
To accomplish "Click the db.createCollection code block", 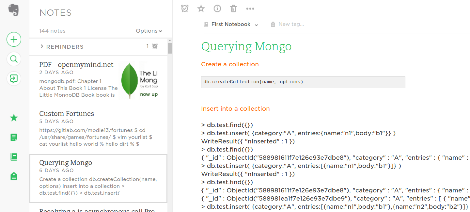I will click(x=303, y=82).
